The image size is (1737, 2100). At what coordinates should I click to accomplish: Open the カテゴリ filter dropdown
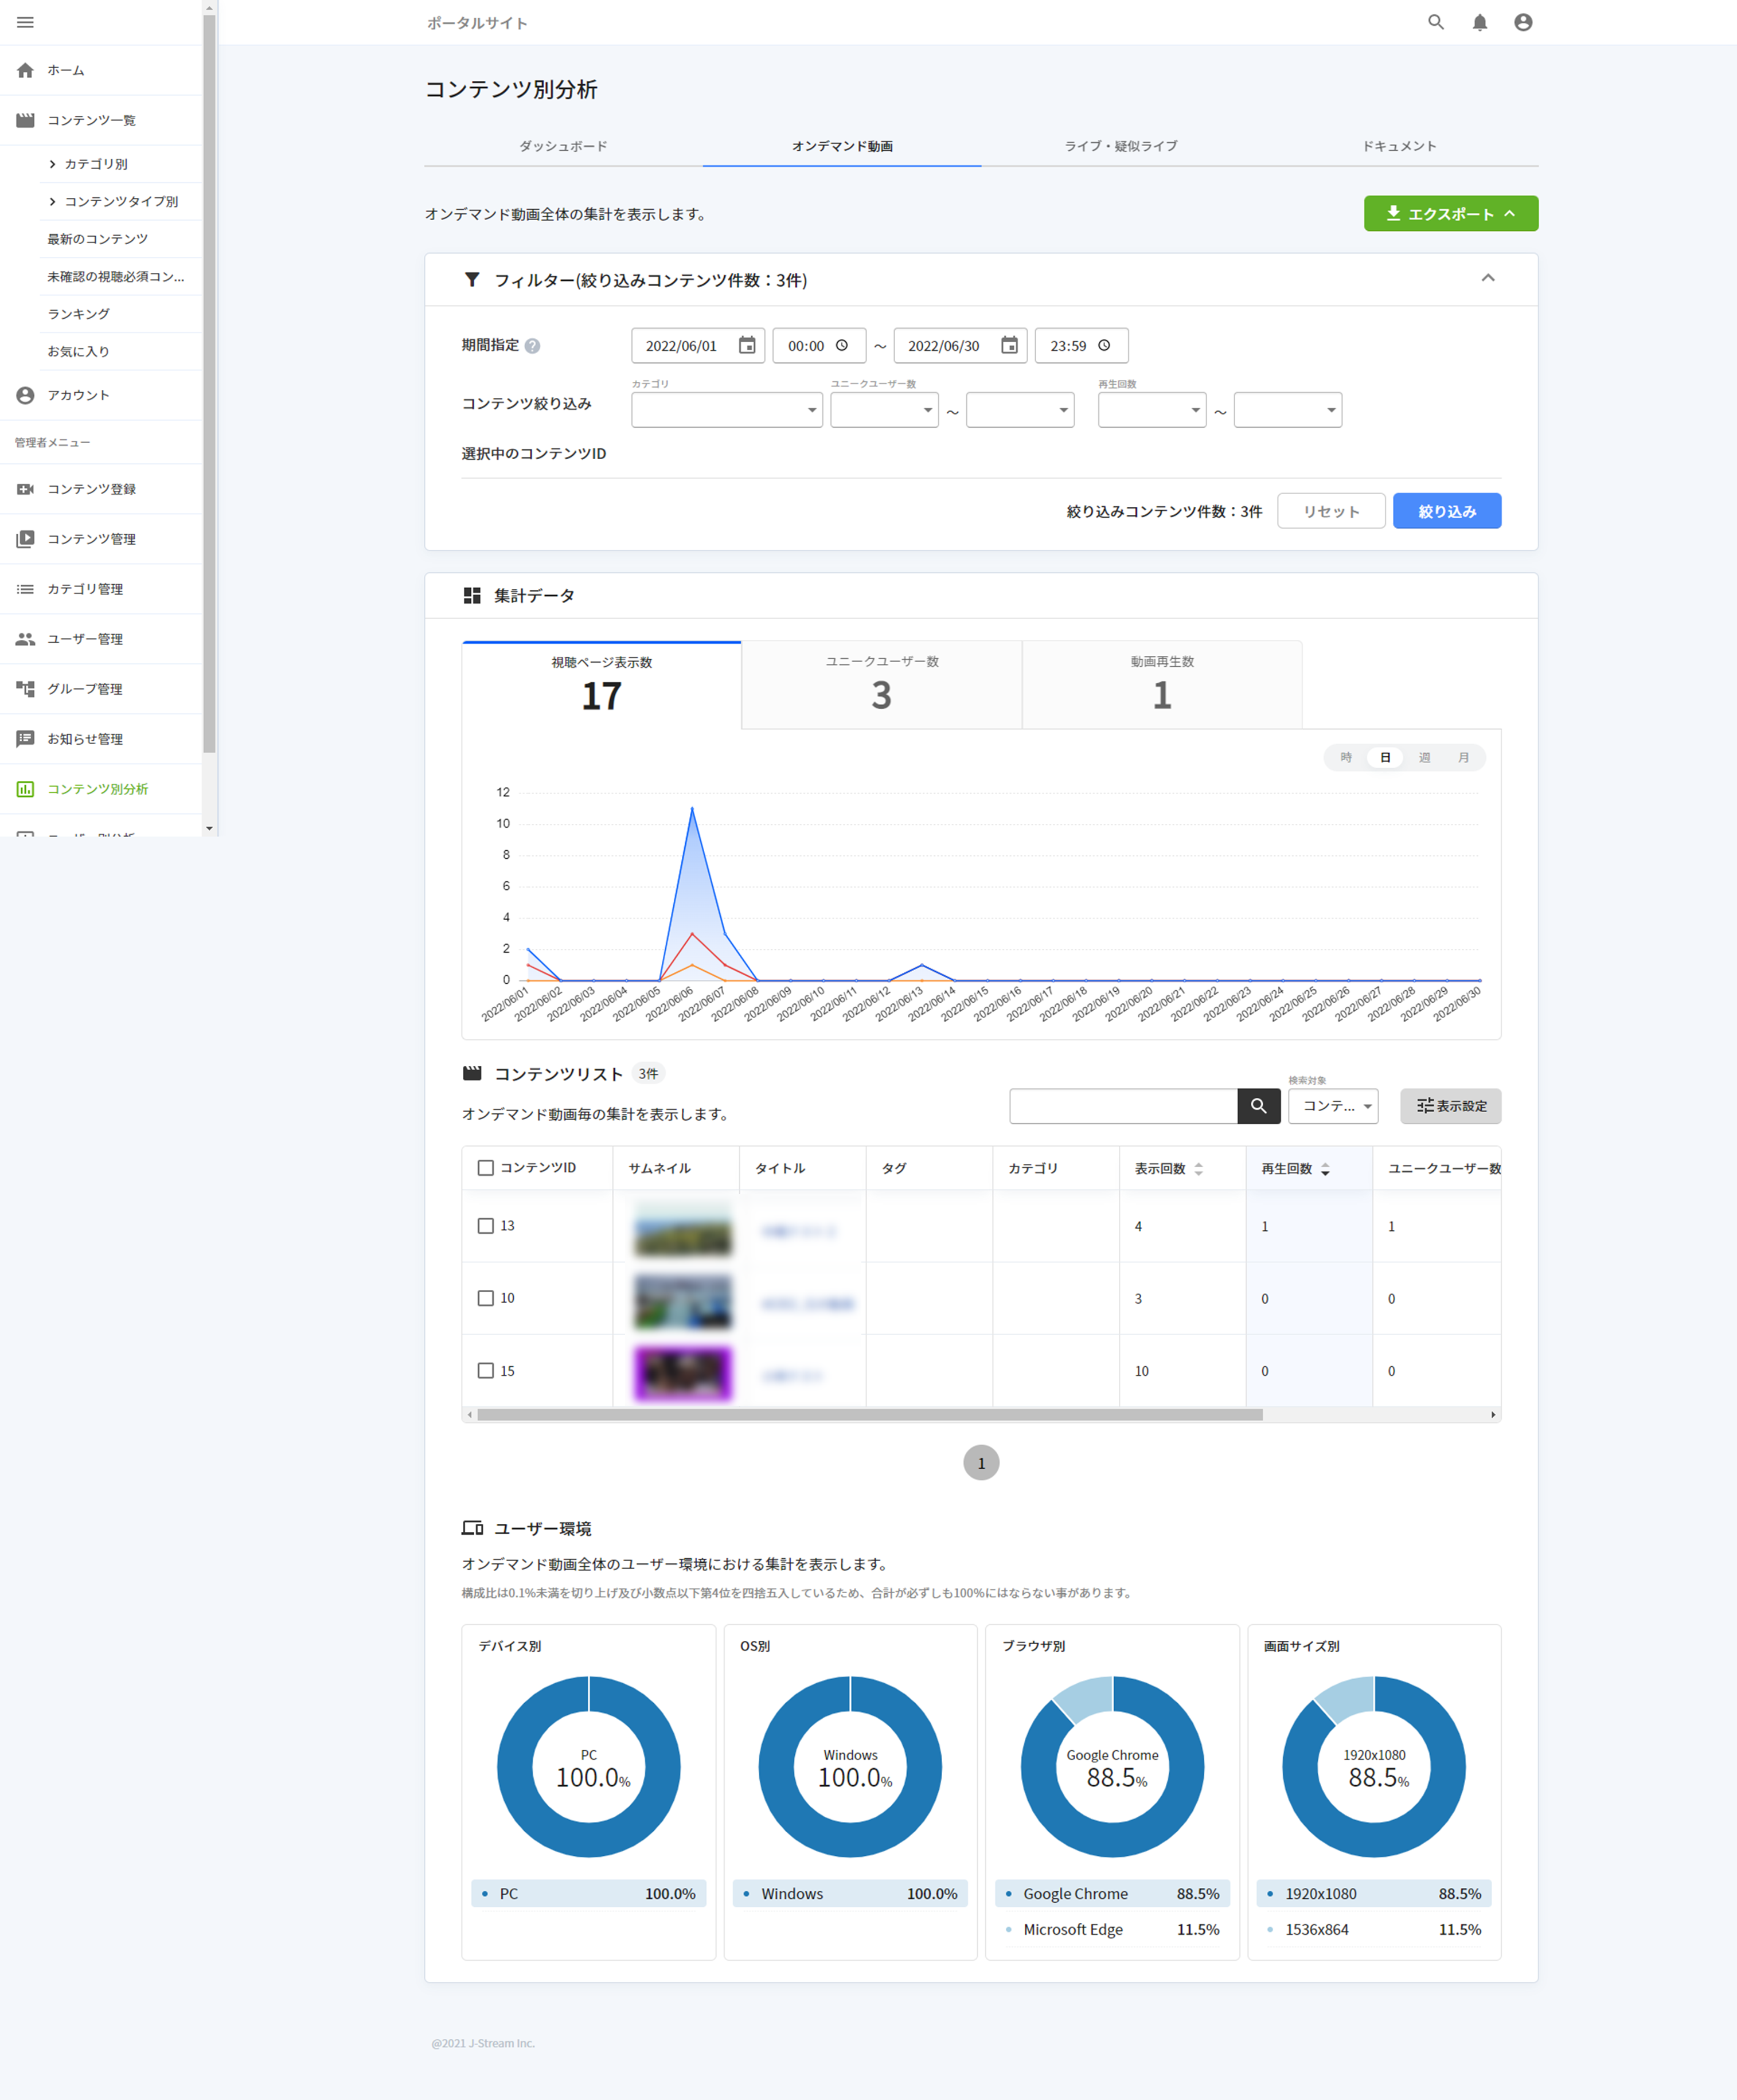(x=726, y=410)
